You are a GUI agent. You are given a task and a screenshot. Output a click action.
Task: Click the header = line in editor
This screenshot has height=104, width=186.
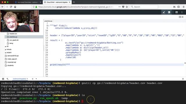(117, 35)
